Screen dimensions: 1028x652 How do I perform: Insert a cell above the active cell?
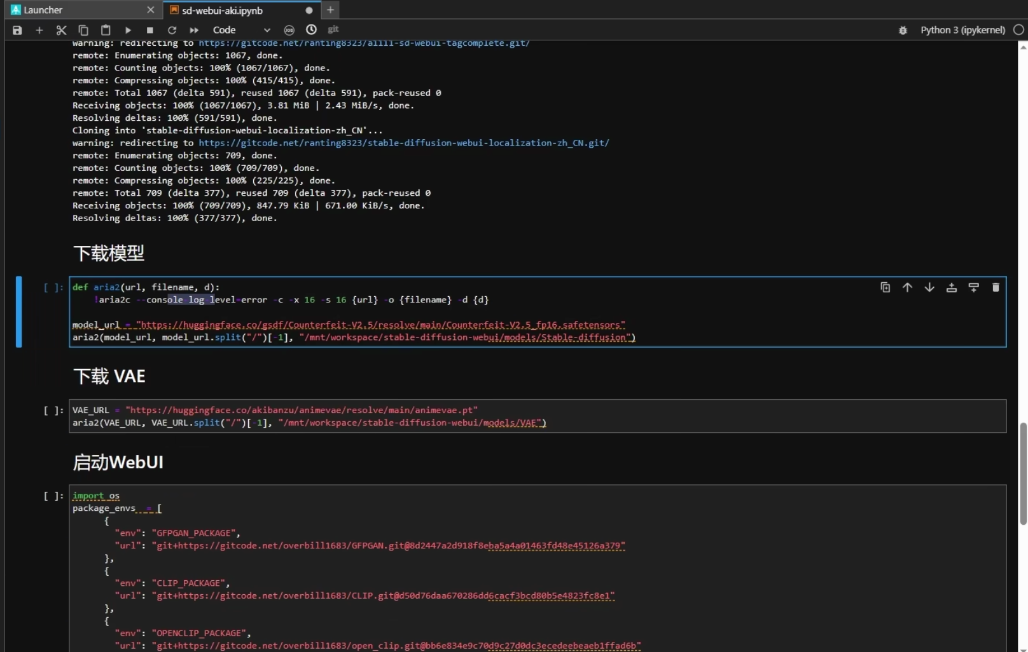point(952,287)
